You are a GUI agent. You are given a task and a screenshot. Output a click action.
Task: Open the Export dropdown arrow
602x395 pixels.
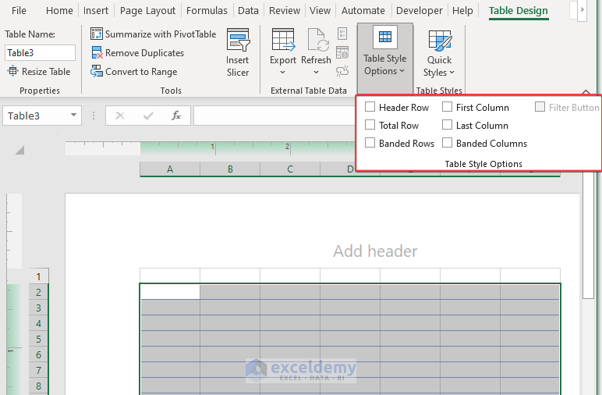coord(282,73)
